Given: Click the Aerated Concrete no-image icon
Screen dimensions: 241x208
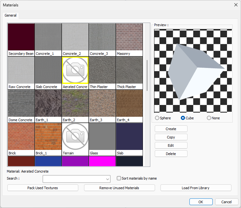Looking at the screenshot, I should (75, 71).
